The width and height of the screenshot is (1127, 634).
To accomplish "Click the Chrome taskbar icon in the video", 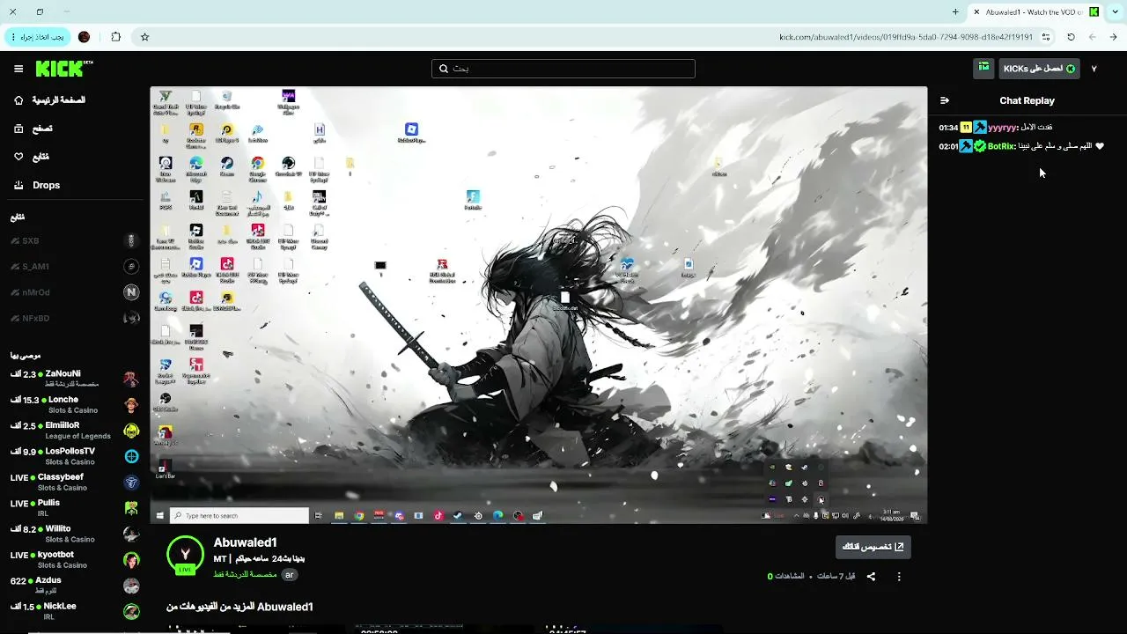I will click(359, 516).
